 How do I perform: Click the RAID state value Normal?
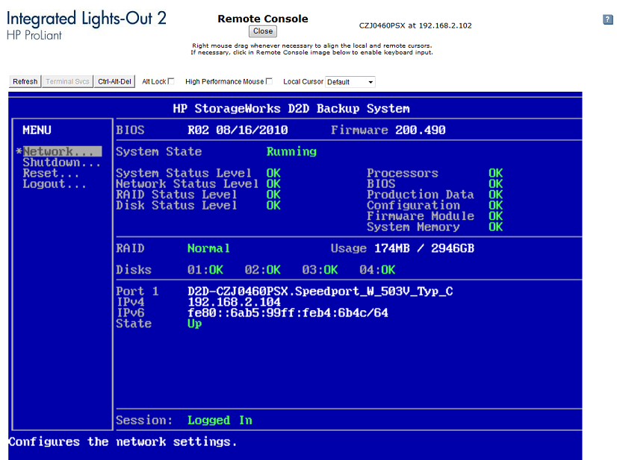[208, 248]
